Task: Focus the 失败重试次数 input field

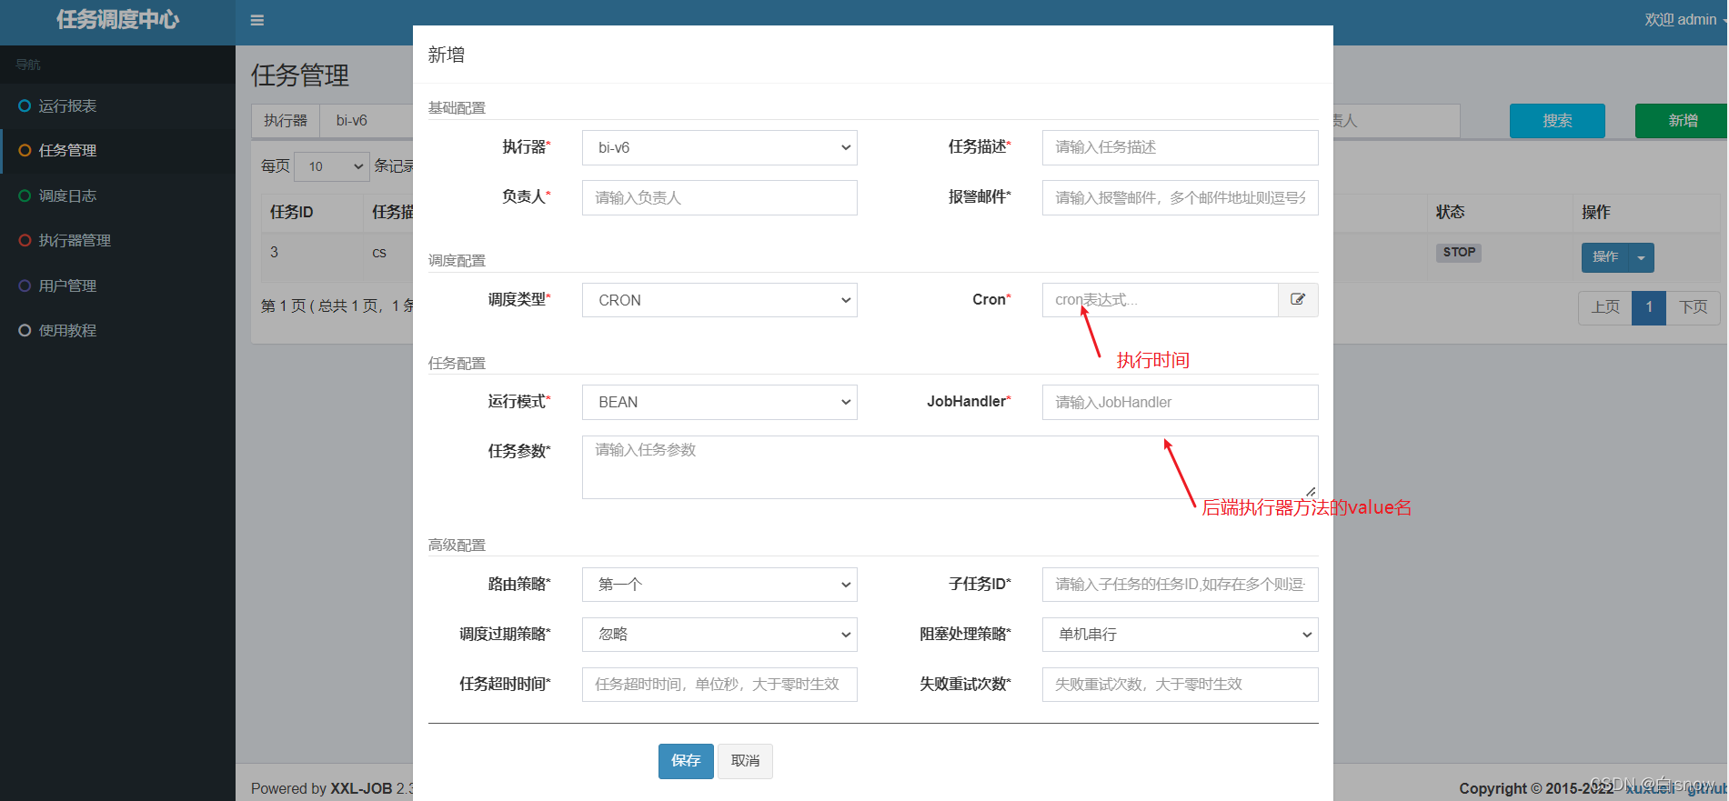Action: point(1180,685)
